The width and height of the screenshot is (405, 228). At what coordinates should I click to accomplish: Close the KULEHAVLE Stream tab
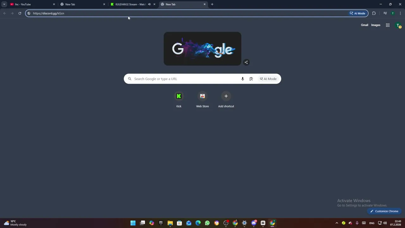point(154,4)
